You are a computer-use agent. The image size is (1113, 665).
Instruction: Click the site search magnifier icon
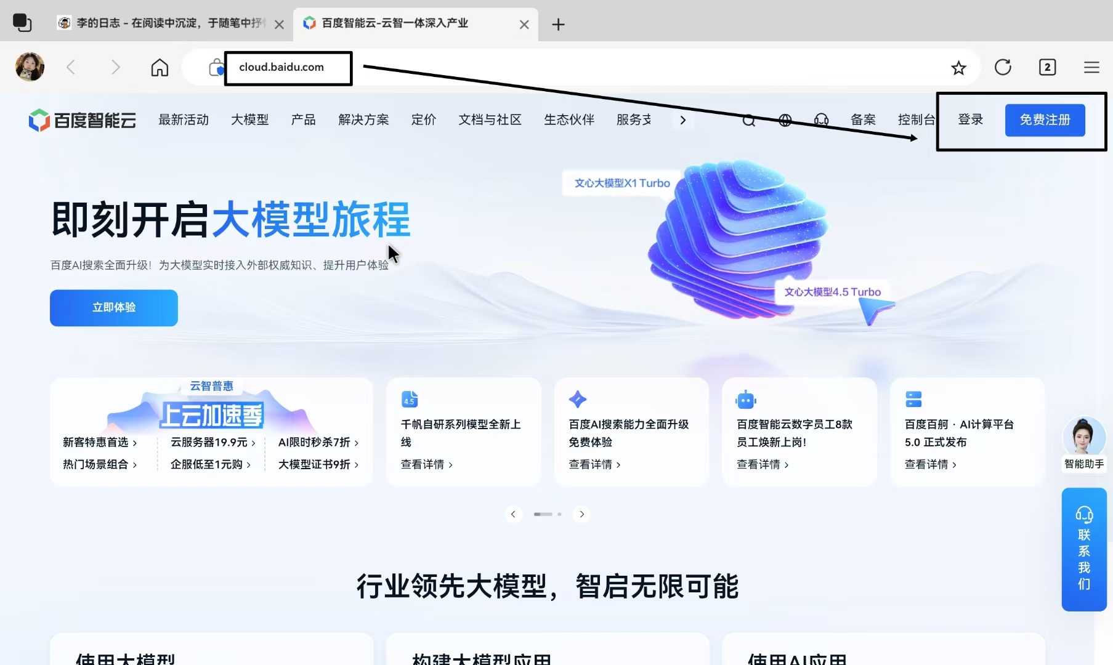(748, 120)
